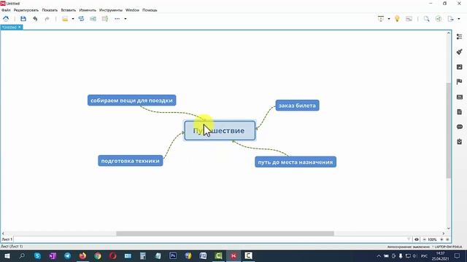The image size is (467, 262).
Task: Click the magnifier Search toolbar icon
Action: tap(426, 19)
